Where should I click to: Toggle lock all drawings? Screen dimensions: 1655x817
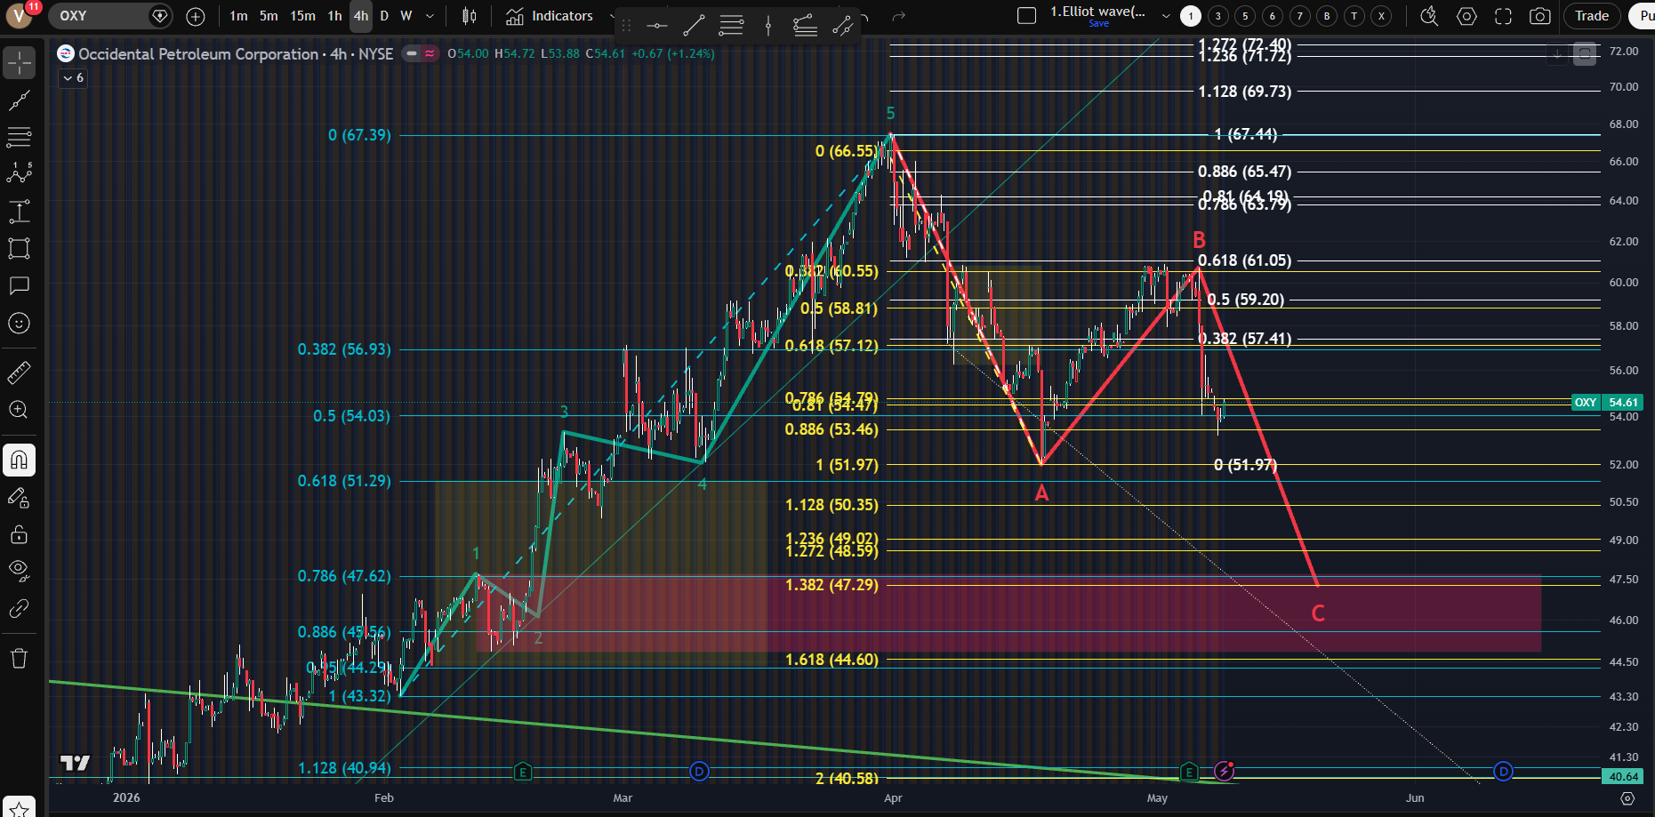tap(19, 534)
